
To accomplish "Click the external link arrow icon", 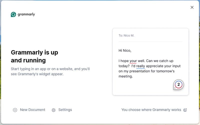I will tap(185, 110).
